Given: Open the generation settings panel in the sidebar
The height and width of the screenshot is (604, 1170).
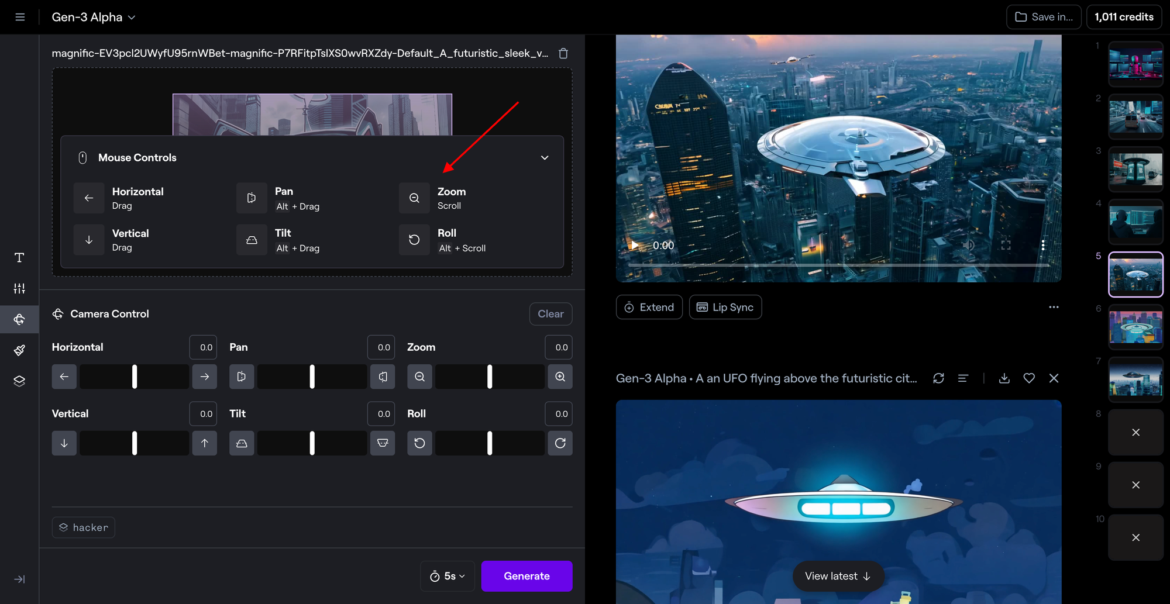Looking at the screenshot, I should 19,288.
